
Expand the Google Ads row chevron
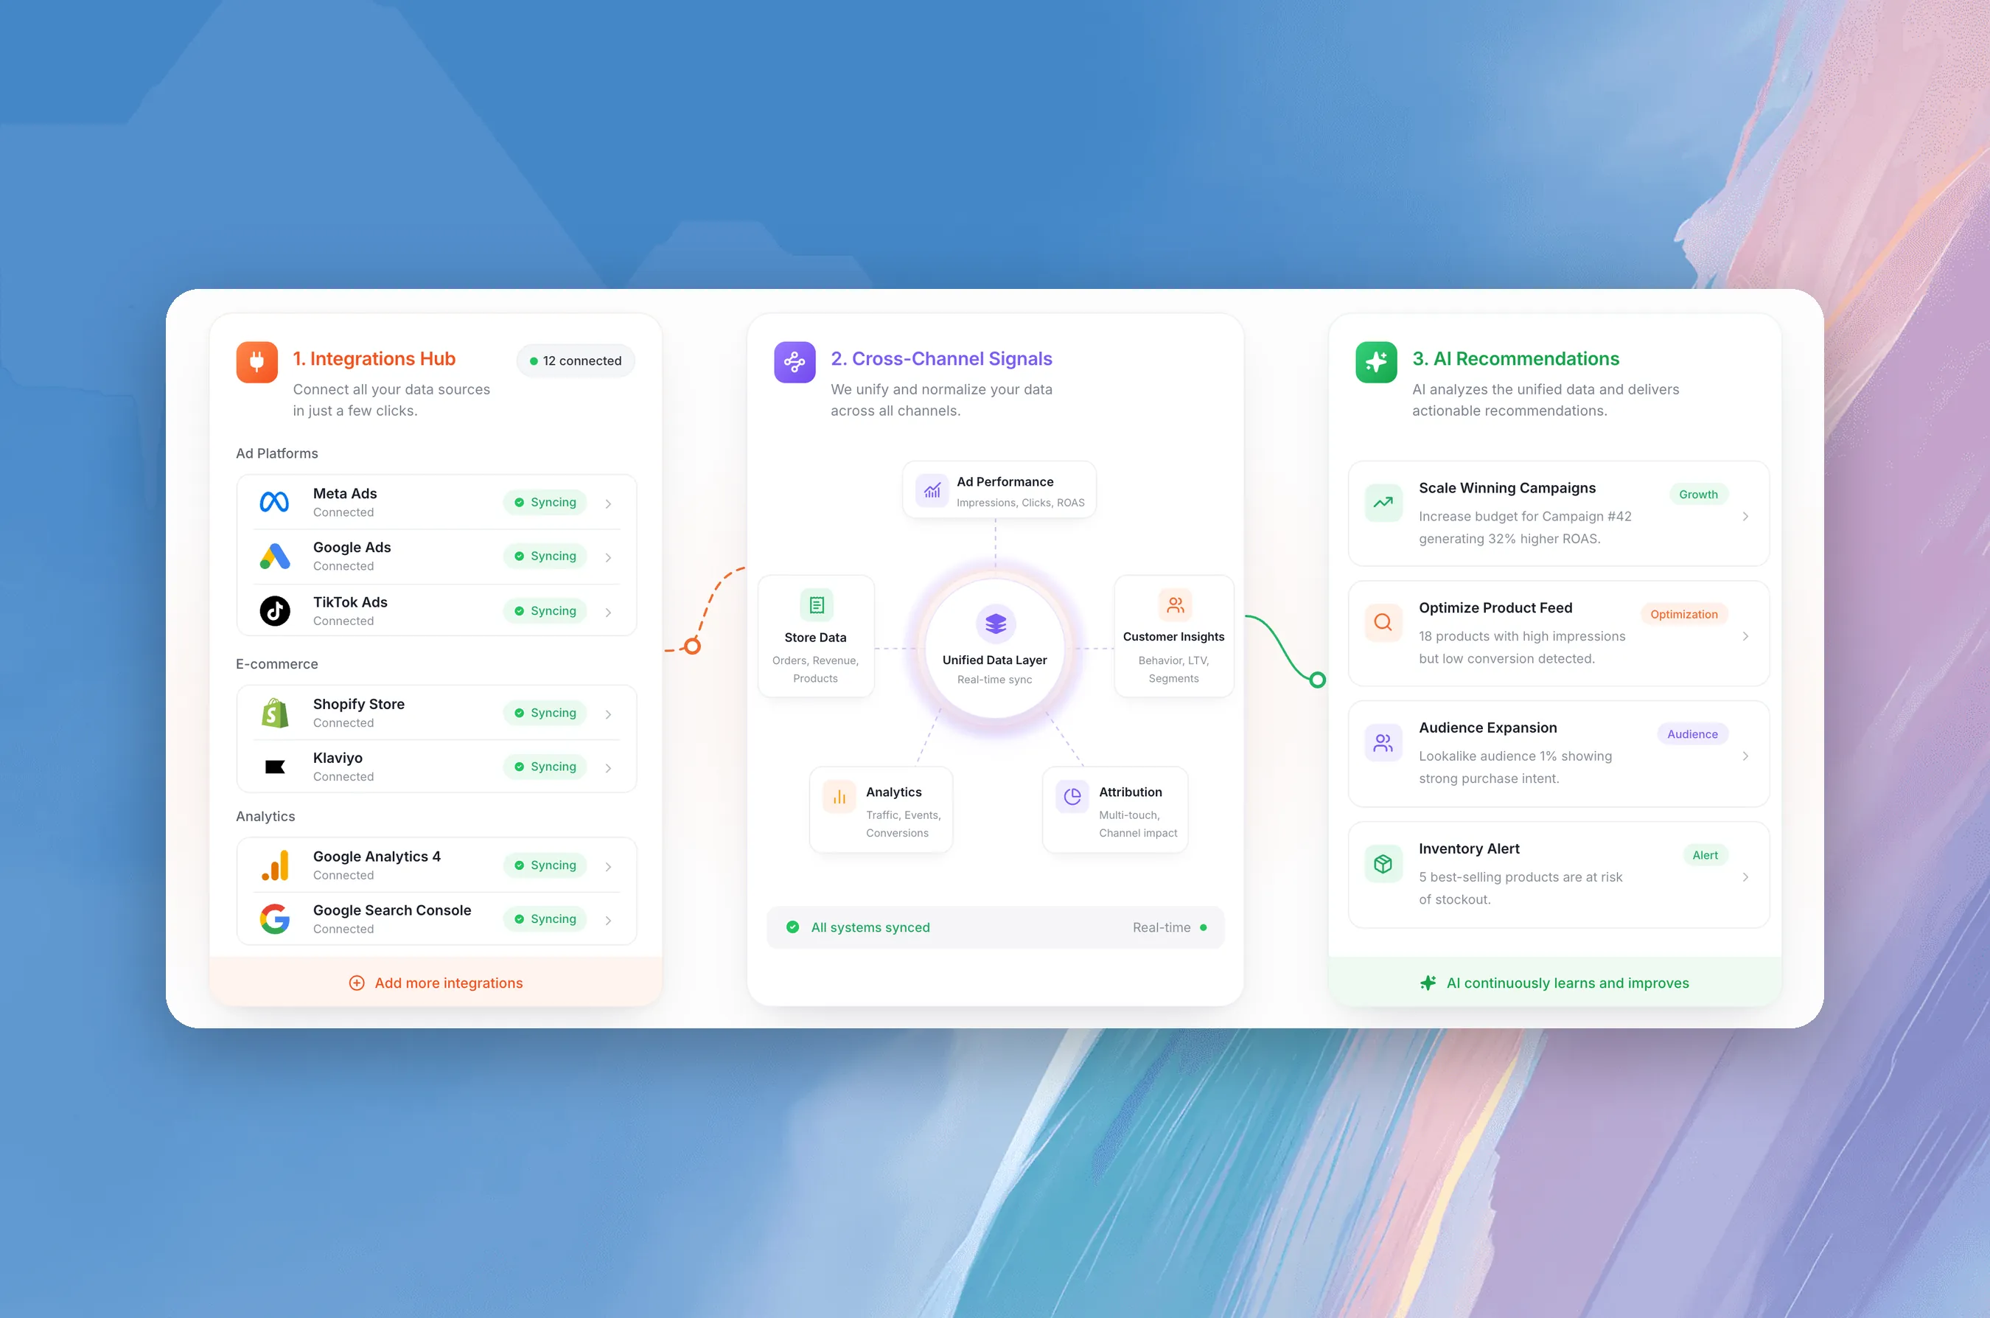[607, 557]
